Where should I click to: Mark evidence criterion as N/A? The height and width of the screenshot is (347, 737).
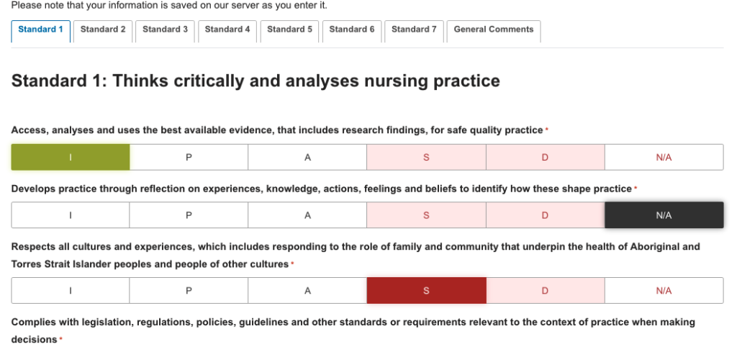(x=664, y=157)
